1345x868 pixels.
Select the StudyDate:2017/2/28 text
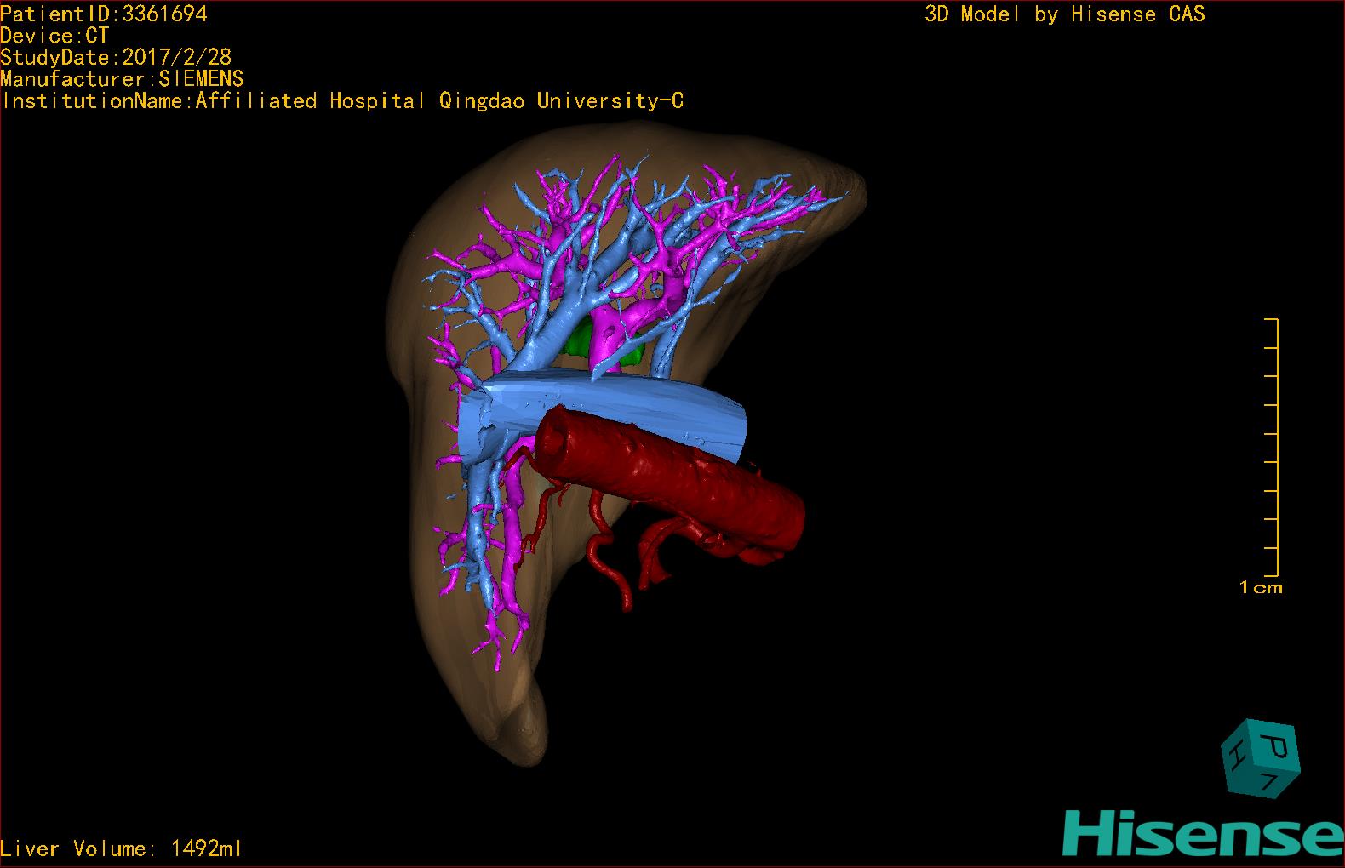[116, 57]
